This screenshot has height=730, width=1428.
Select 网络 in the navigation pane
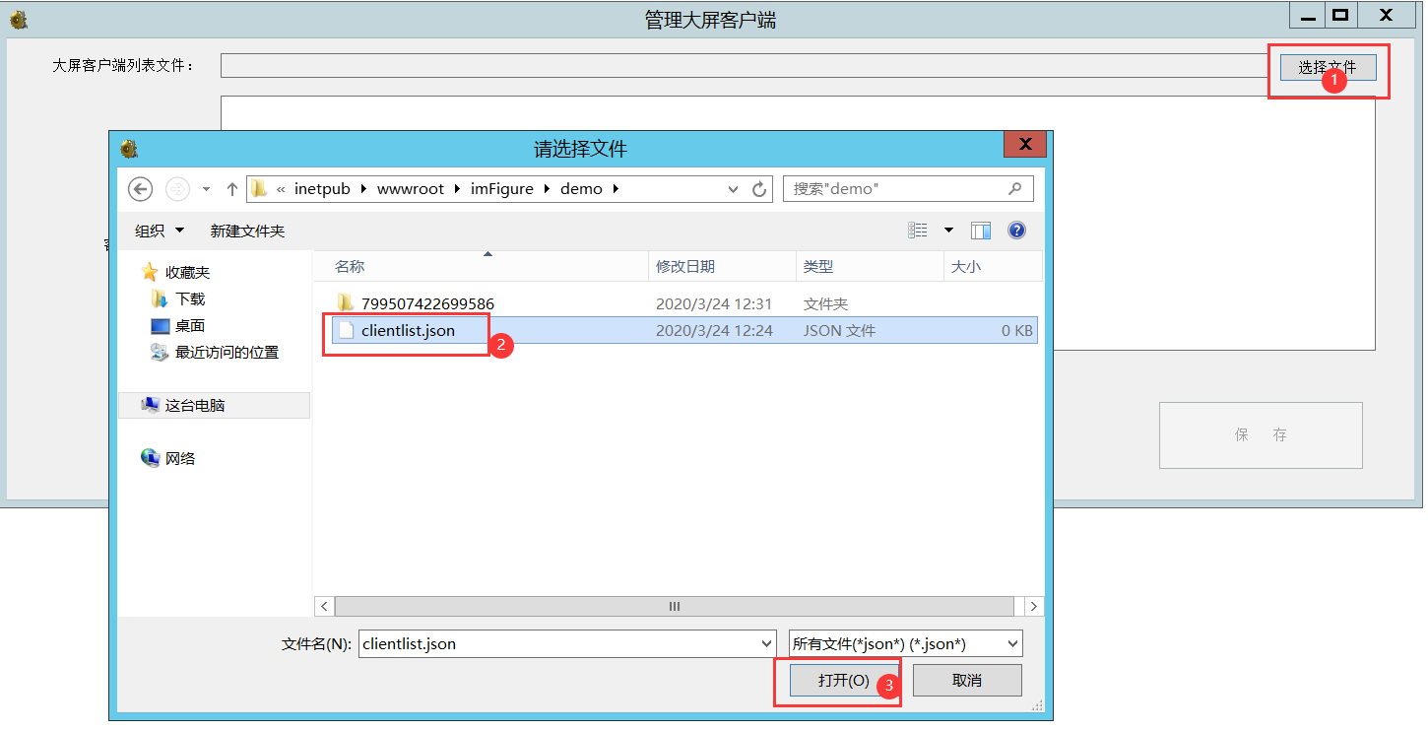point(179,458)
